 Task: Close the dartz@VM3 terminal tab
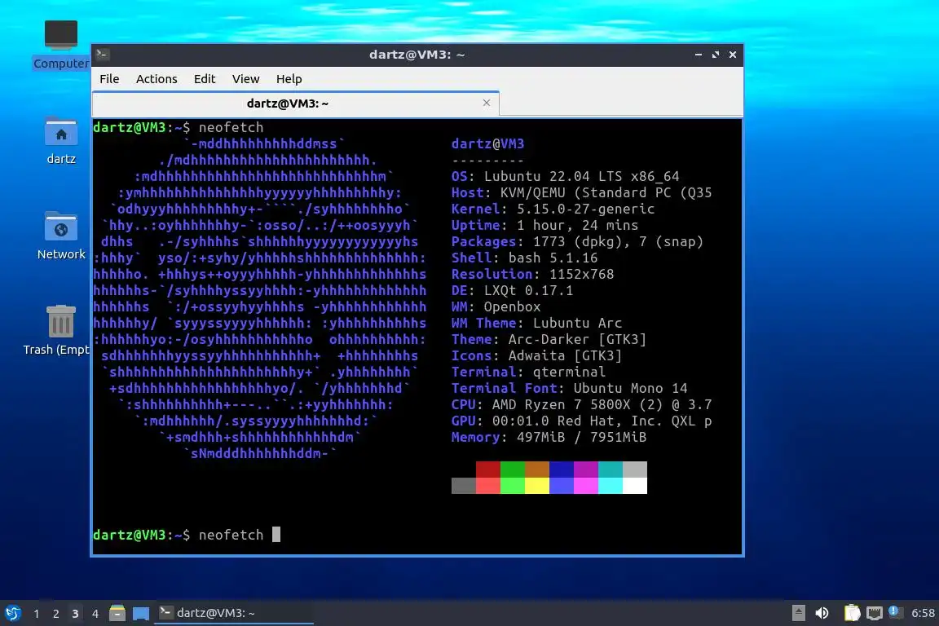point(487,103)
